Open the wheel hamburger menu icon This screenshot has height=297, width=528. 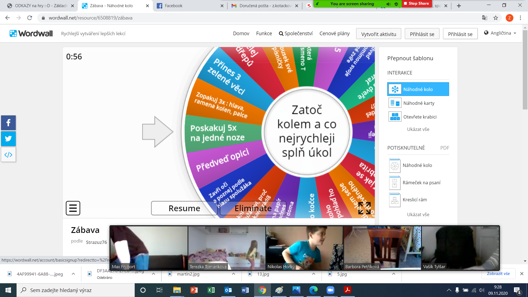73,208
